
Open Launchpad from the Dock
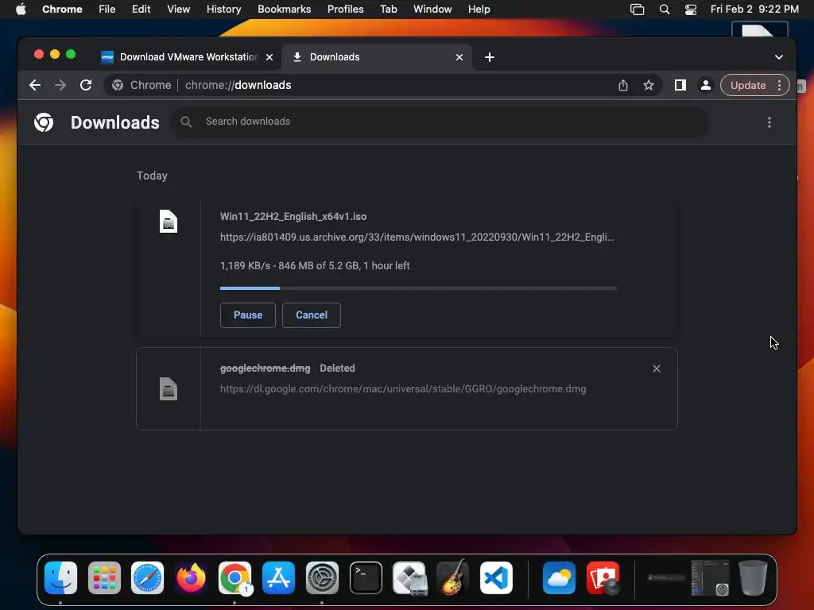coord(104,578)
